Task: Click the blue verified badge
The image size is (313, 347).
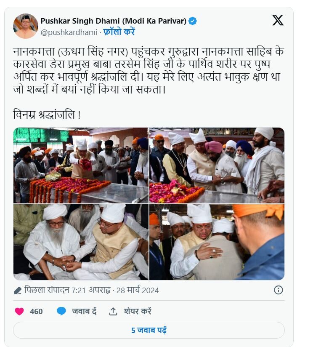Action: (193, 21)
